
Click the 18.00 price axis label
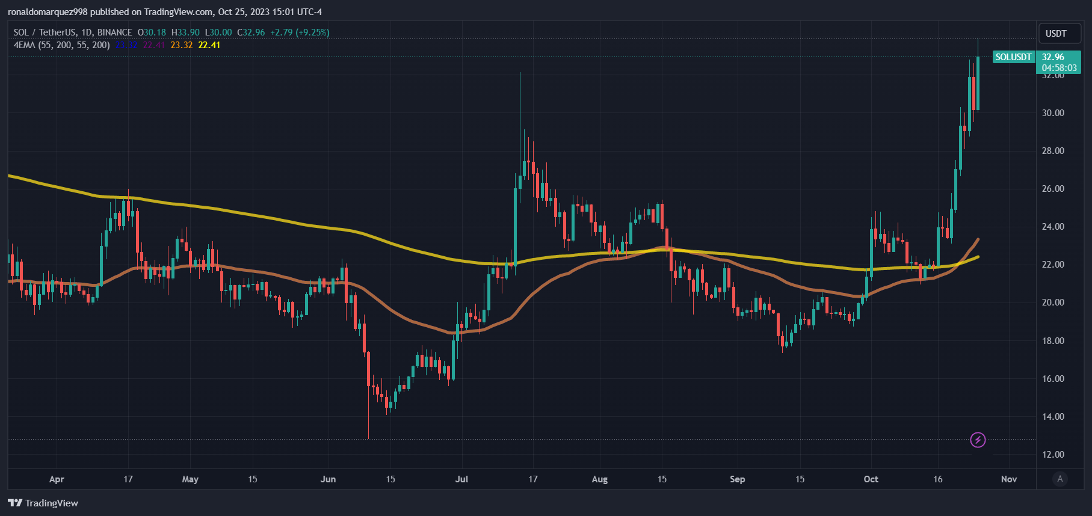1053,341
